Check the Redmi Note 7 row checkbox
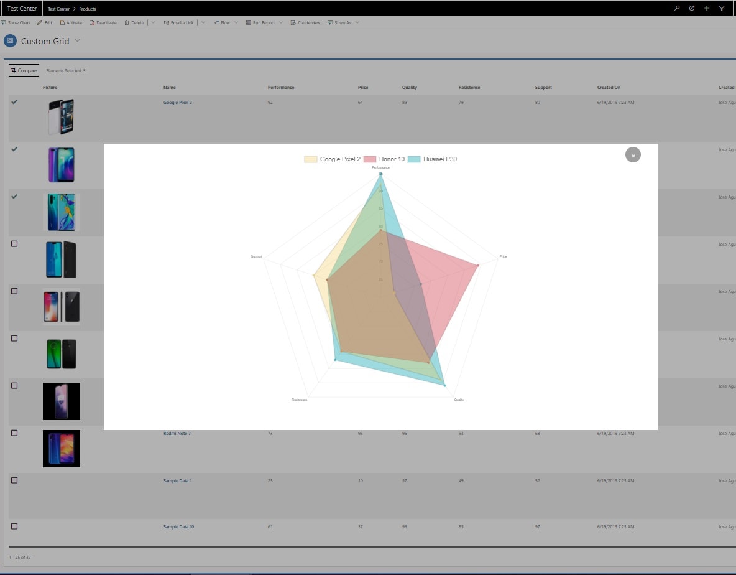Image resolution: width=736 pixels, height=575 pixels. [14, 433]
